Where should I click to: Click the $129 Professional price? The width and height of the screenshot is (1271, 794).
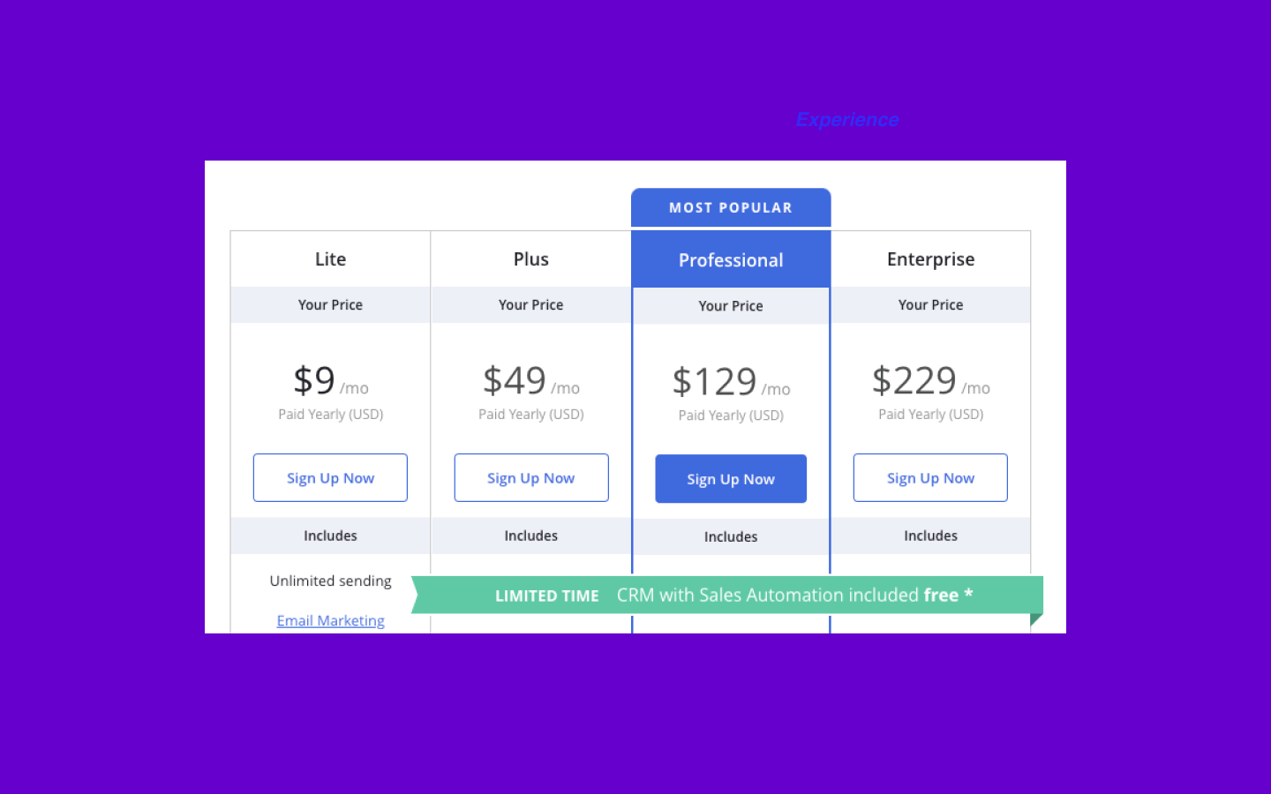(715, 380)
